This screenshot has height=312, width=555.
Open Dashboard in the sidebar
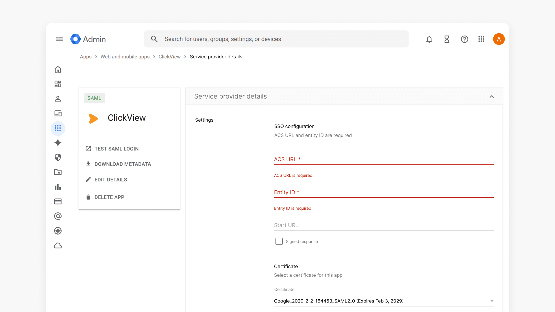tap(58, 84)
